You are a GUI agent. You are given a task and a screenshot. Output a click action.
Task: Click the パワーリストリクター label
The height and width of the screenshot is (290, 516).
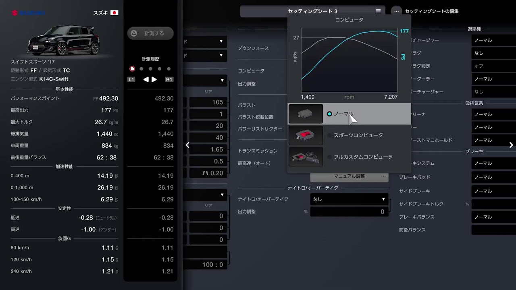[260, 129]
